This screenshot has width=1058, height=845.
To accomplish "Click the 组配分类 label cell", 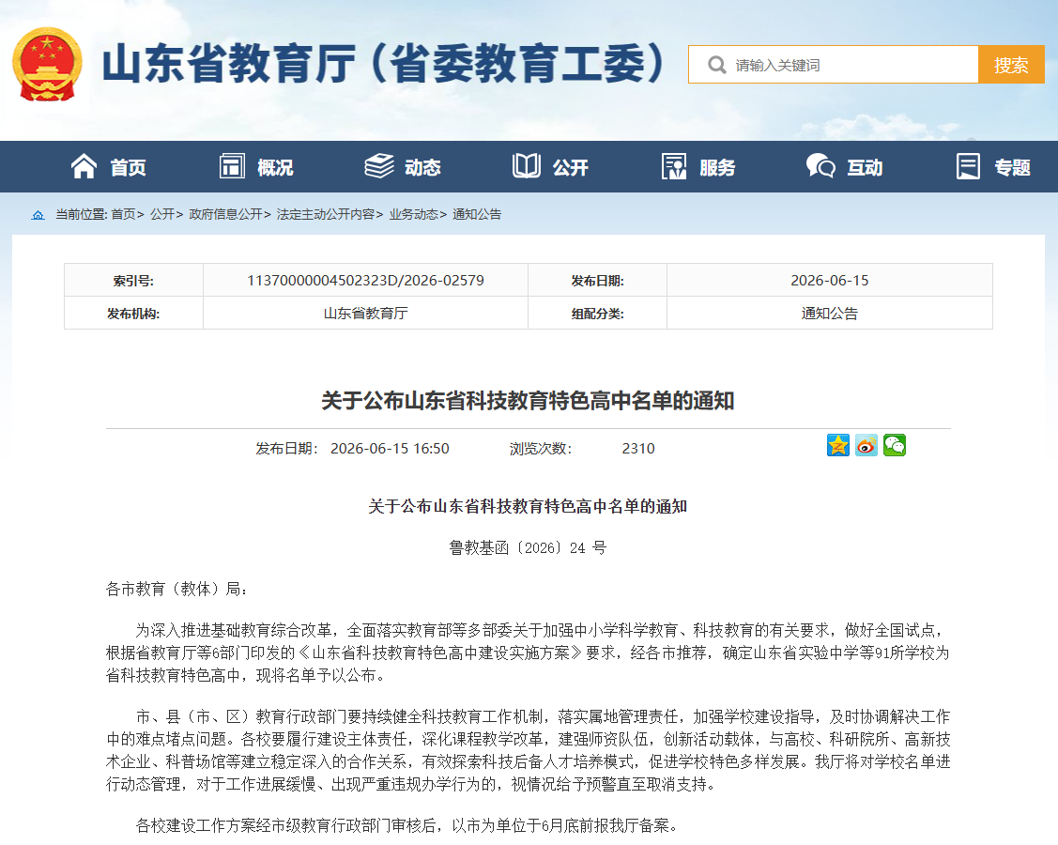I will pos(597,314).
